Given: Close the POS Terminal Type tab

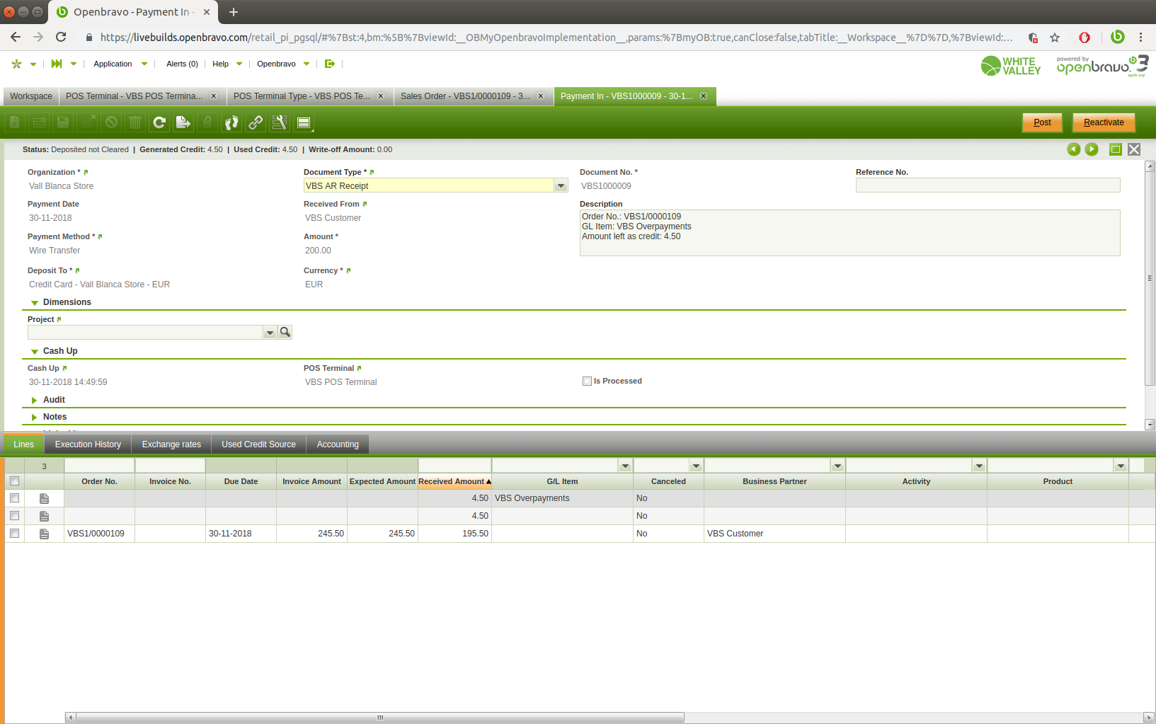Looking at the screenshot, I should 381,96.
